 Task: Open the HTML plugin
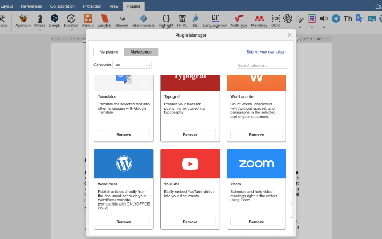[182, 21]
